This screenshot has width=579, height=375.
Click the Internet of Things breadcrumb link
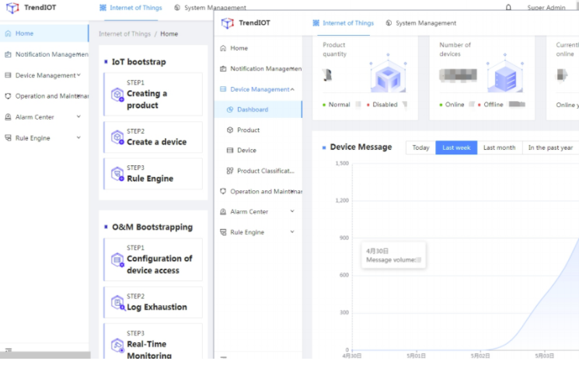click(x=124, y=34)
